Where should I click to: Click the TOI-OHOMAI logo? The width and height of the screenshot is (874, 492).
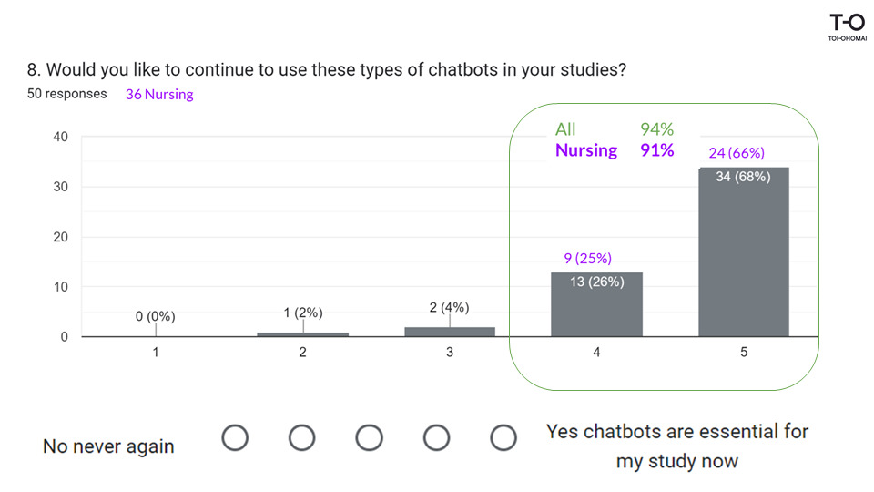pyautogui.click(x=847, y=28)
